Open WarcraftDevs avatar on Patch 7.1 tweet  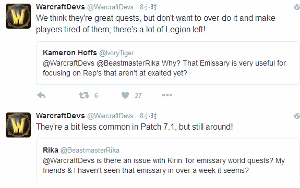(x=18, y=125)
